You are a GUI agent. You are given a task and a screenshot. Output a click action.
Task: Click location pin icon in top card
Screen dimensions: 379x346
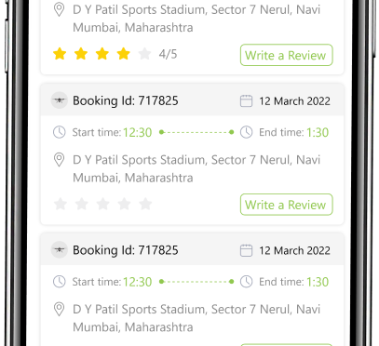[x=59, y=9]
